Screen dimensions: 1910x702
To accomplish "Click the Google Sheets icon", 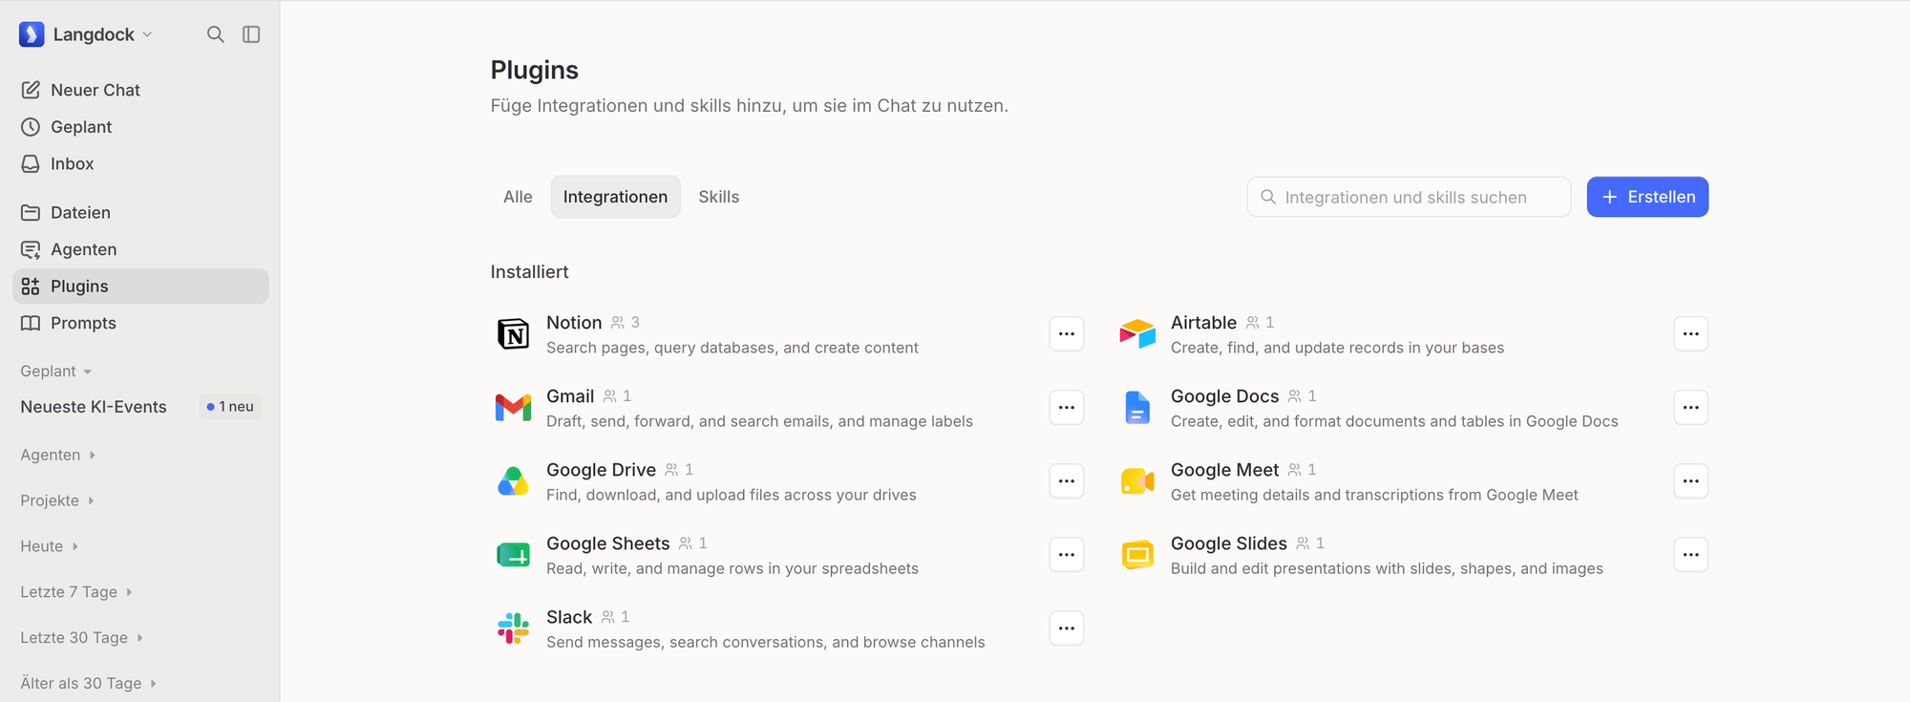I will (514, 555).
